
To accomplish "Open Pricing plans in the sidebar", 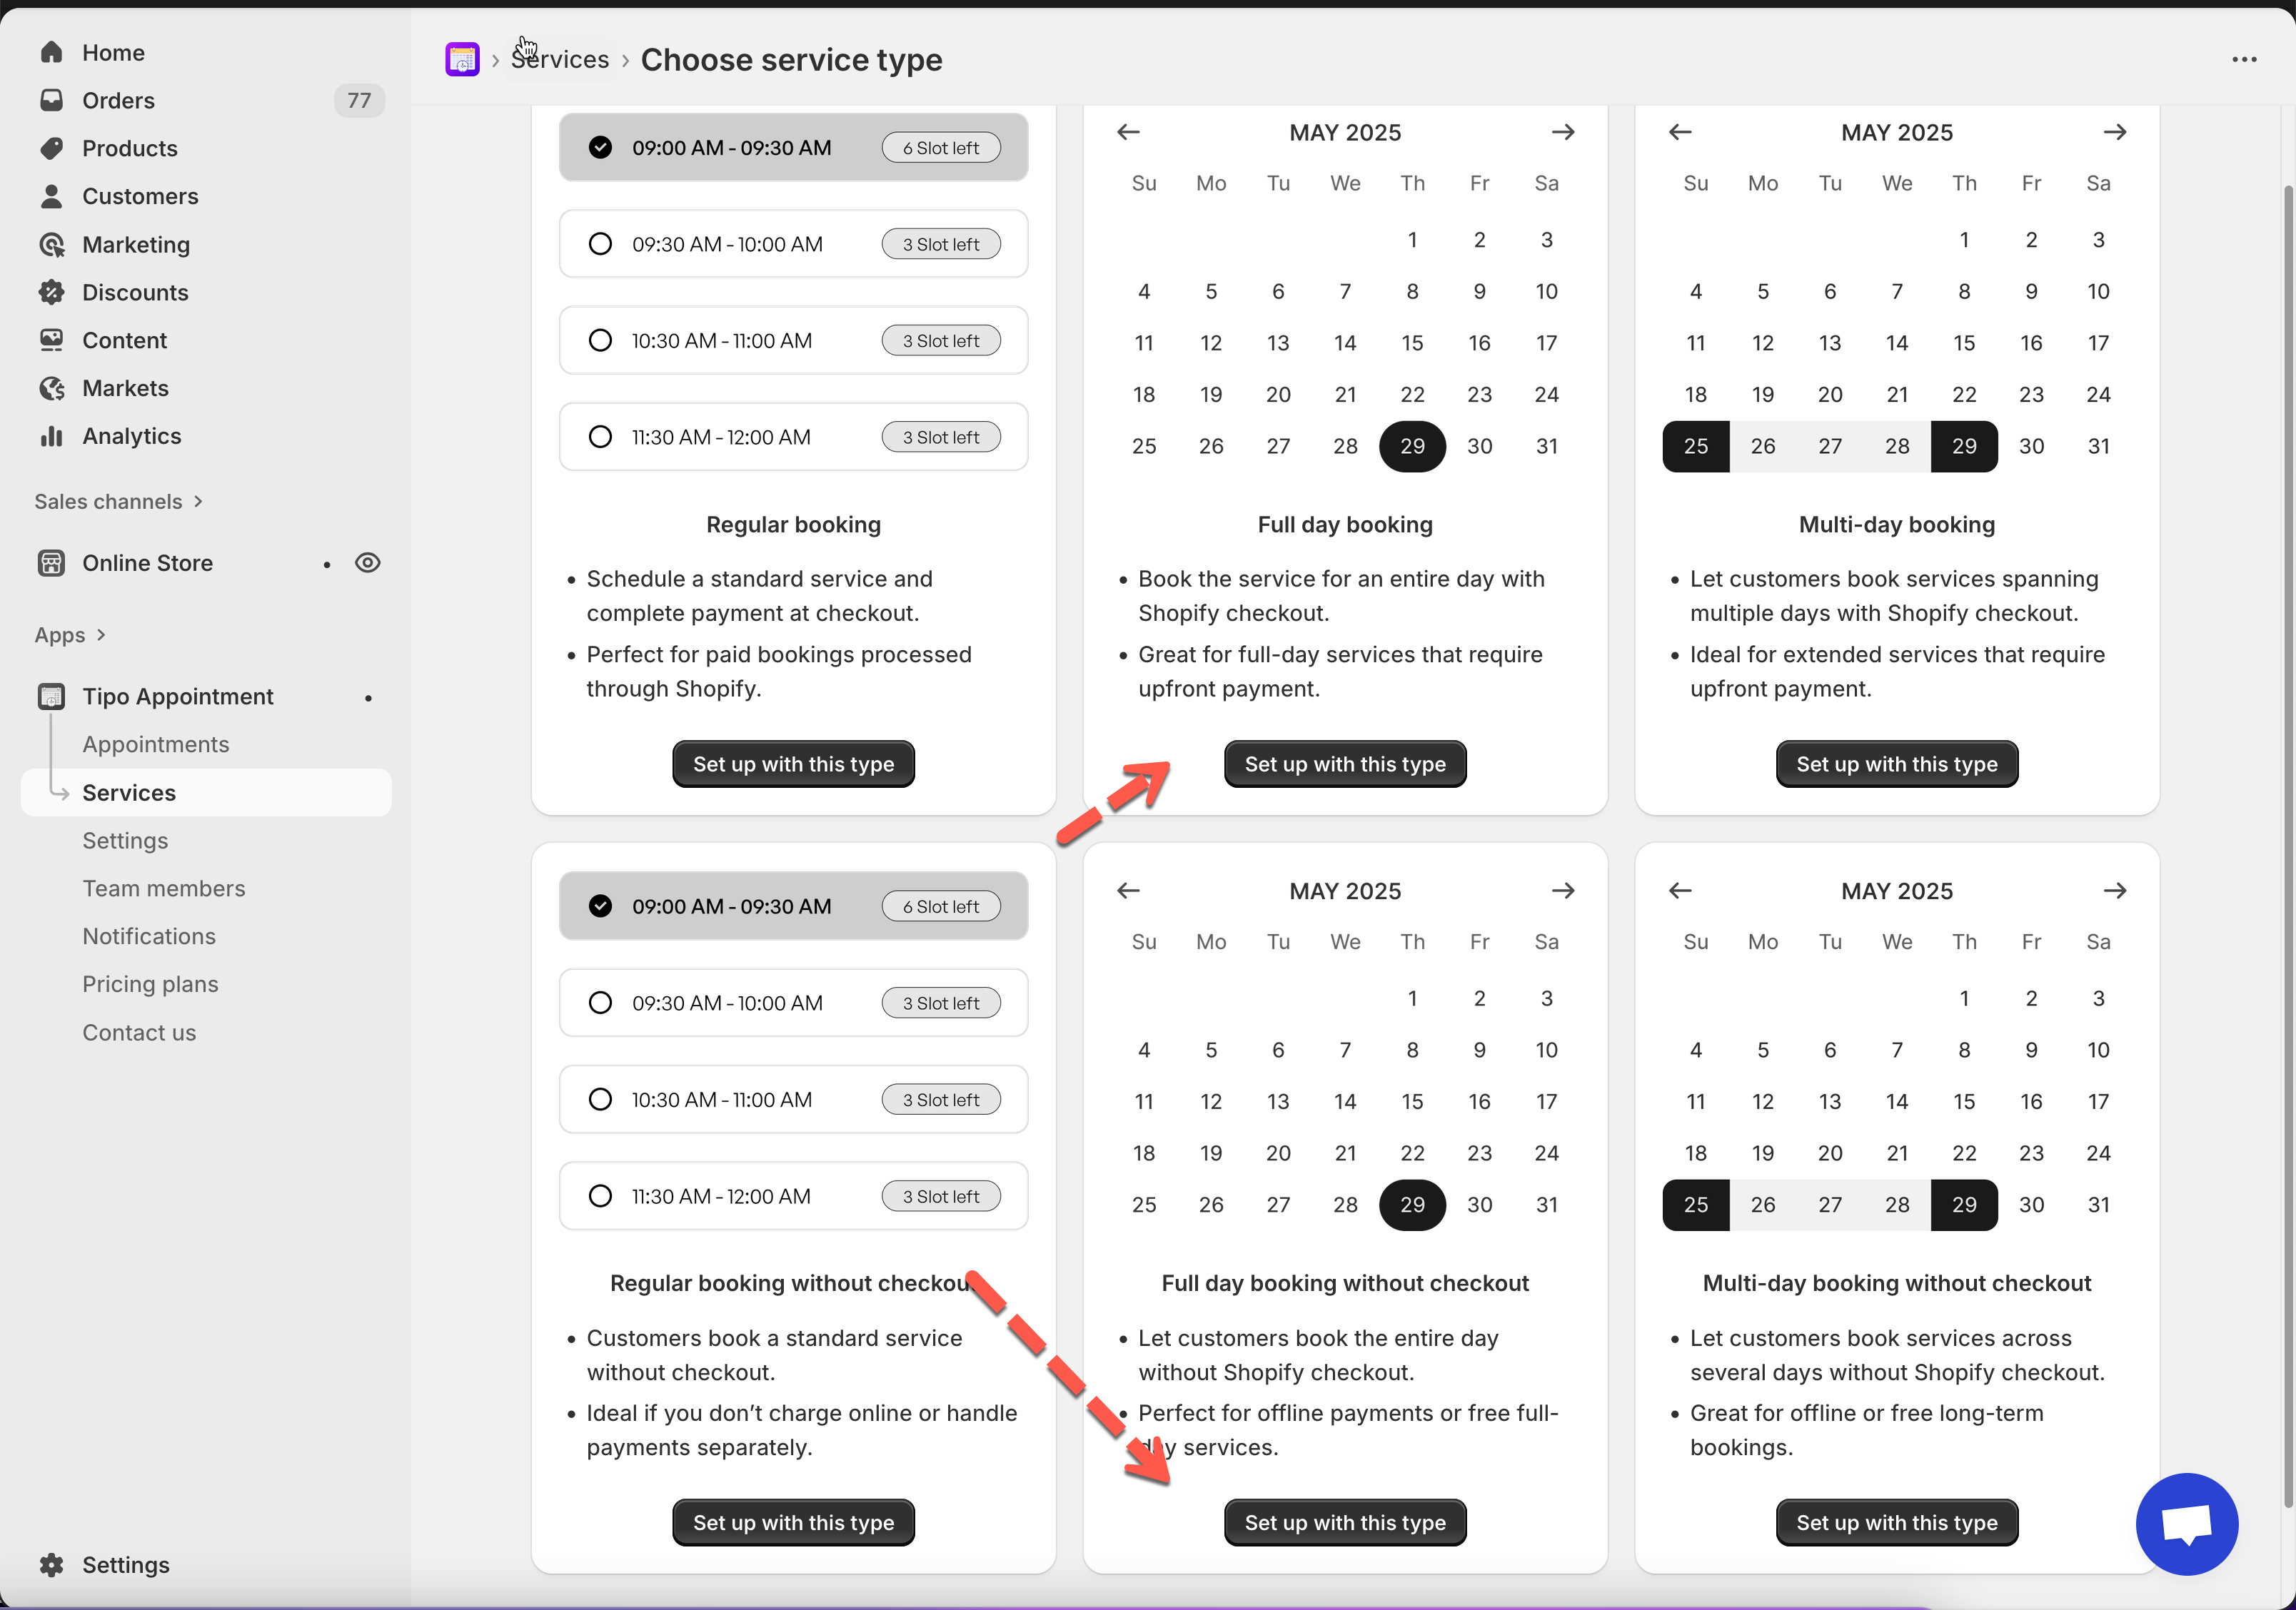I will 150,984.
